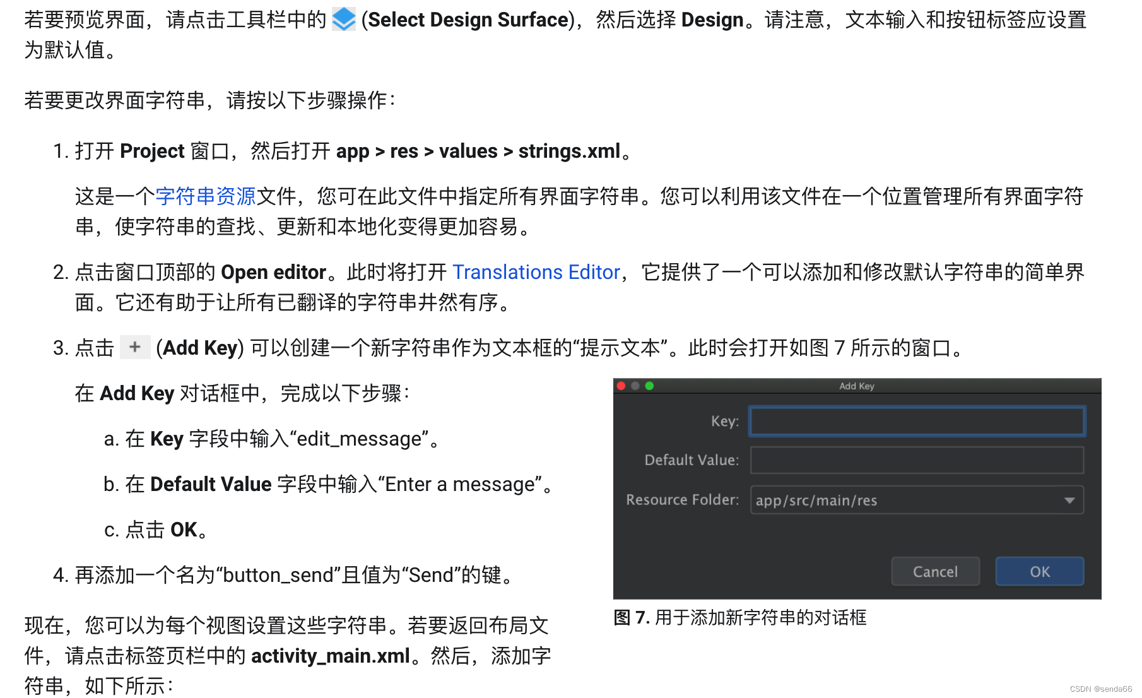Open the 字符串资源 link
This screenshot has width=1142, height=698.
tap(206, 196)
